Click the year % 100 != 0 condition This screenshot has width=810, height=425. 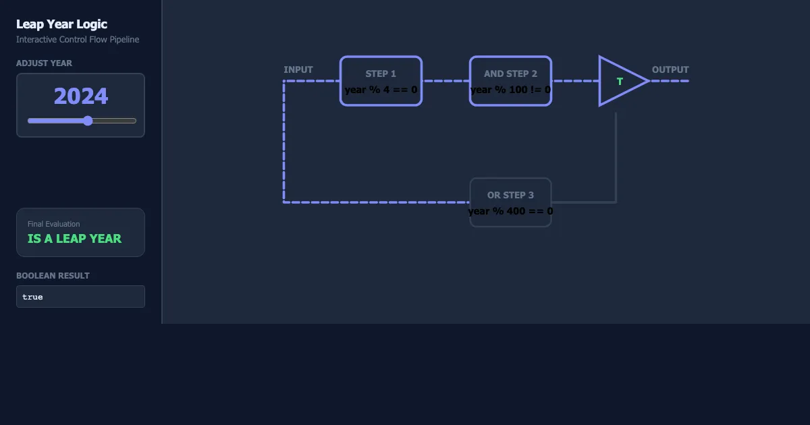510,90
